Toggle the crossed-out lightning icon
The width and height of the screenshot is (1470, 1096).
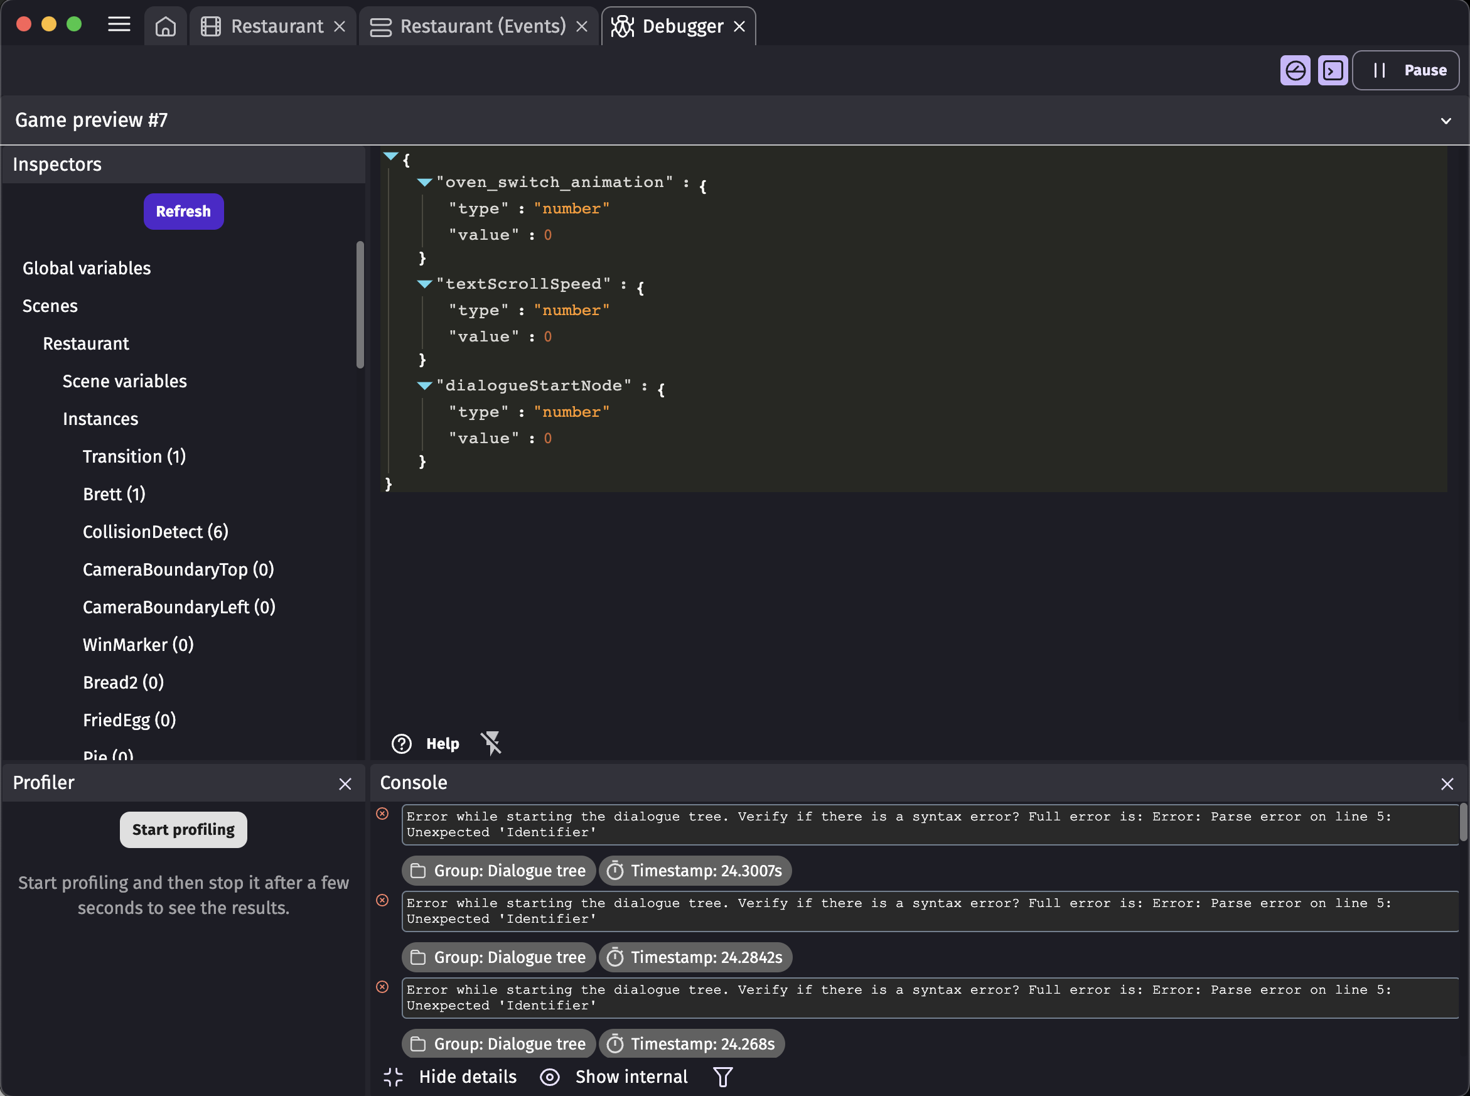click(x=491, y=744)
